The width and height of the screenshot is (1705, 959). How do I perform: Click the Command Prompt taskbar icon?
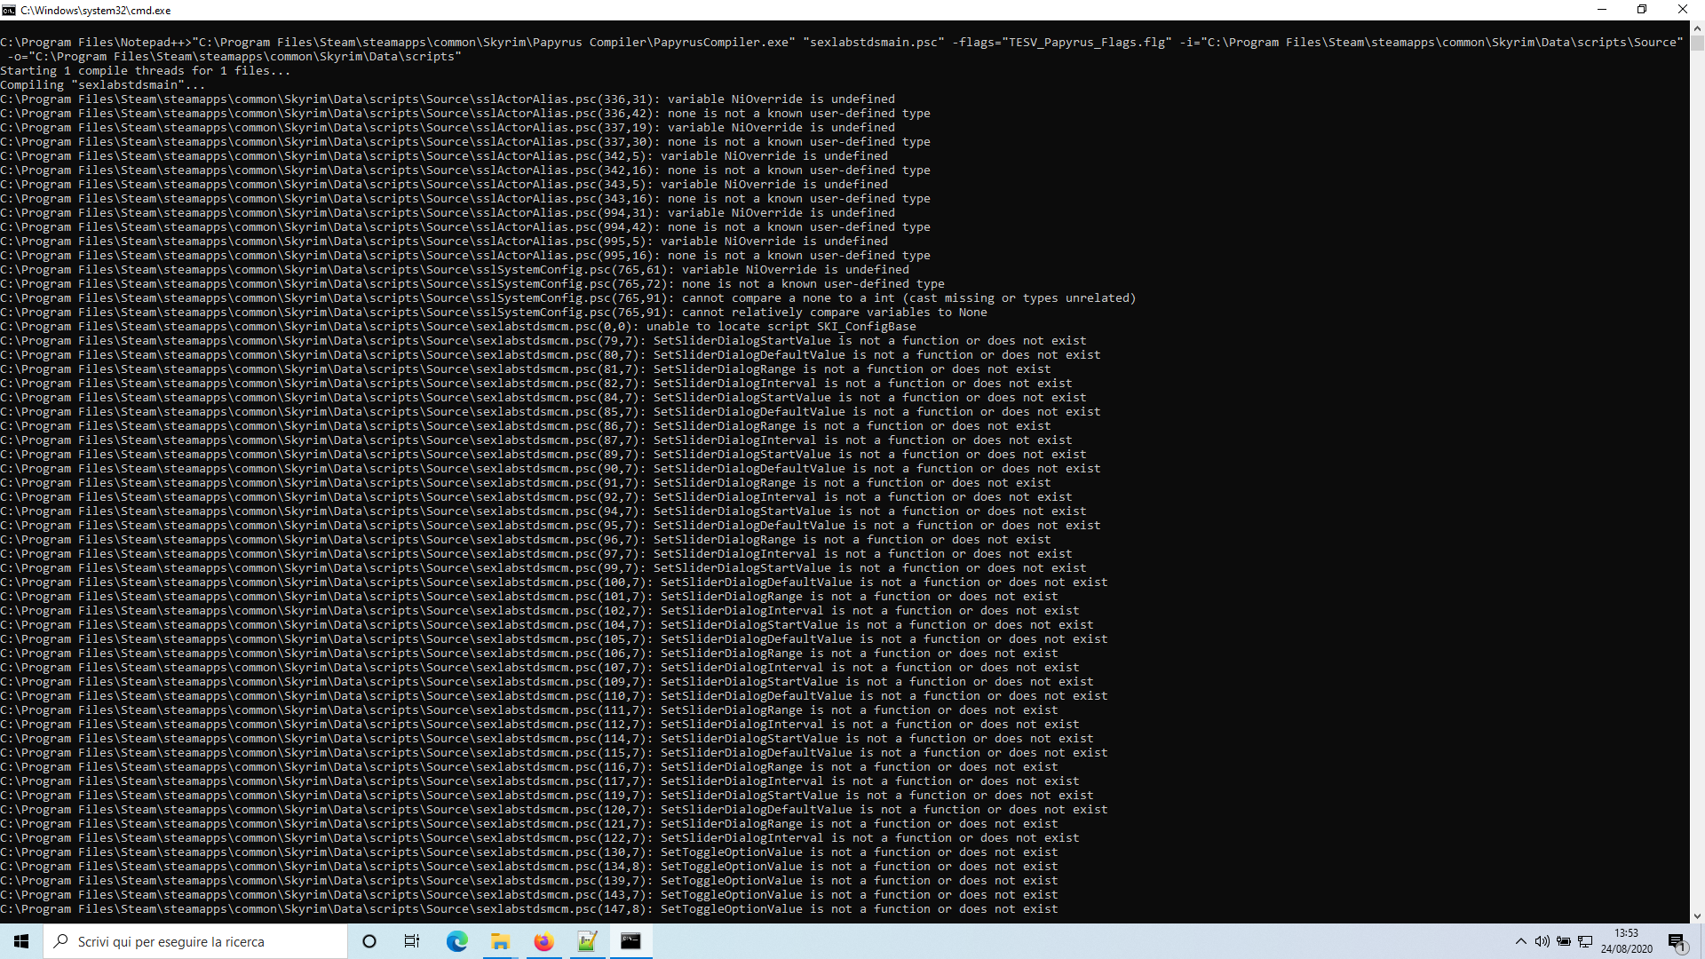(630, 941)
